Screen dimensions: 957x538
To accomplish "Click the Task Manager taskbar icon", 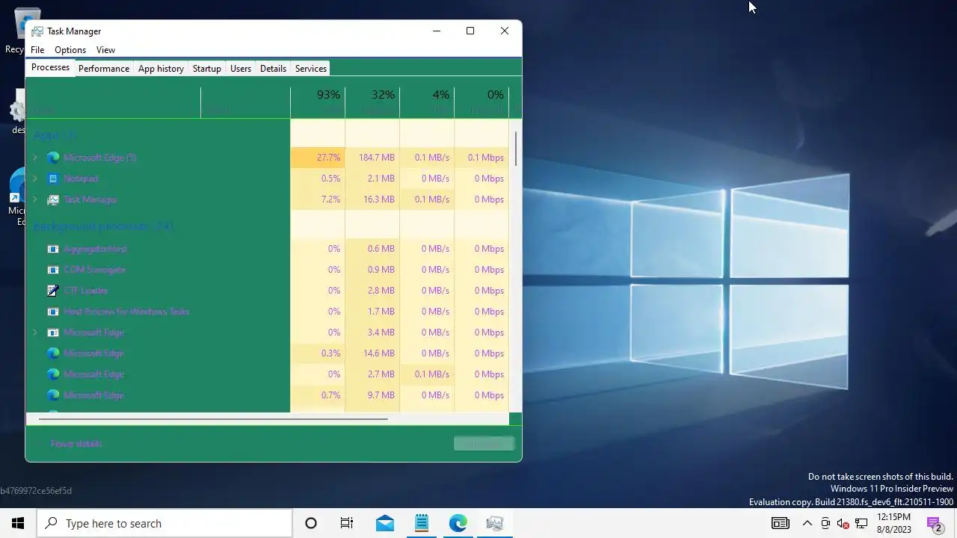I will 495,523.
